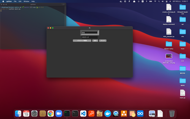Click the volume icon in the menu bar
Screen dimensions: 190x119
click(163, 1)
